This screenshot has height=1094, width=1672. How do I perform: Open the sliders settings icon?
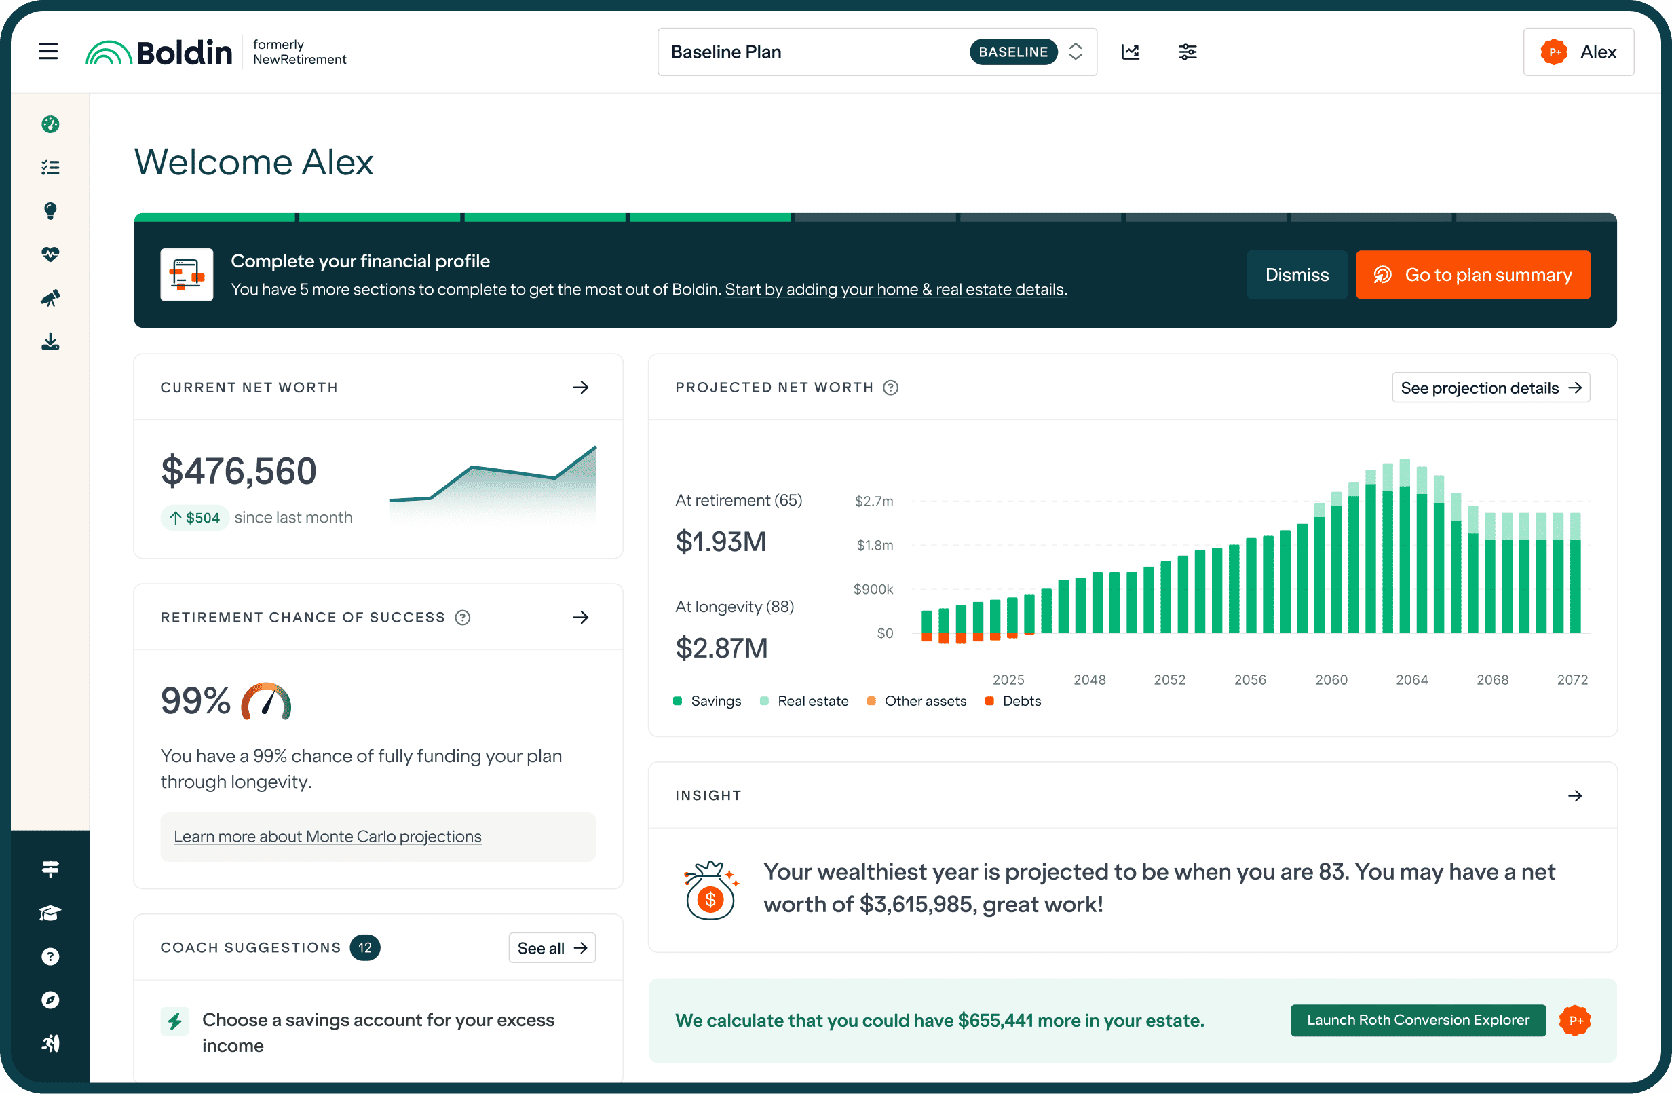[x=1187, y=52]
